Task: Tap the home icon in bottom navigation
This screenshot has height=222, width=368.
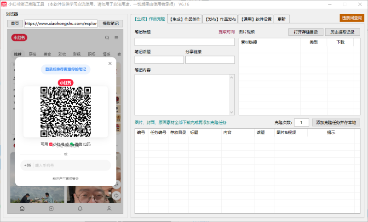Action: click(22, 208)
